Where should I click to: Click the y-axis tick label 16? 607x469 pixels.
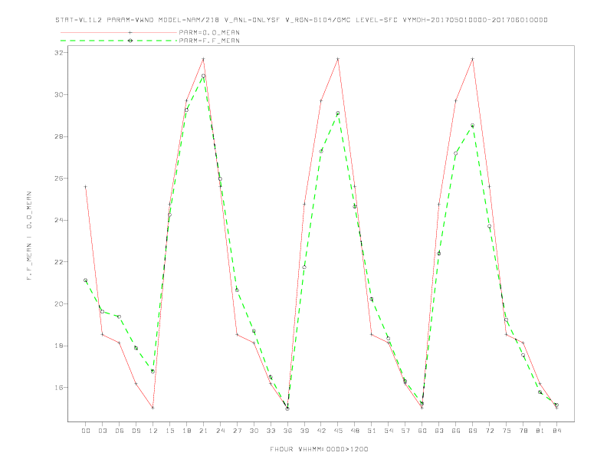59,387
